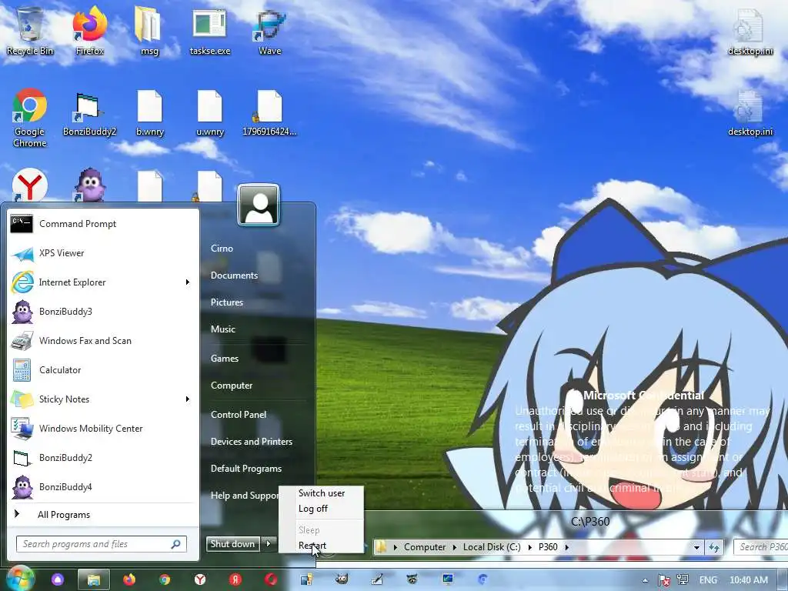Open Chrome from the taskbar
Screen dimensions: 788x591
[165, 579]
